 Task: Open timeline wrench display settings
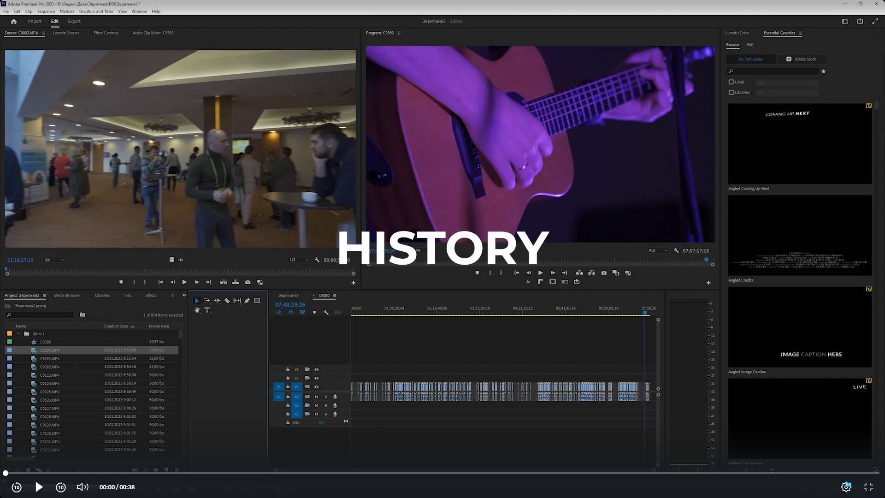(x=326, y=313)
